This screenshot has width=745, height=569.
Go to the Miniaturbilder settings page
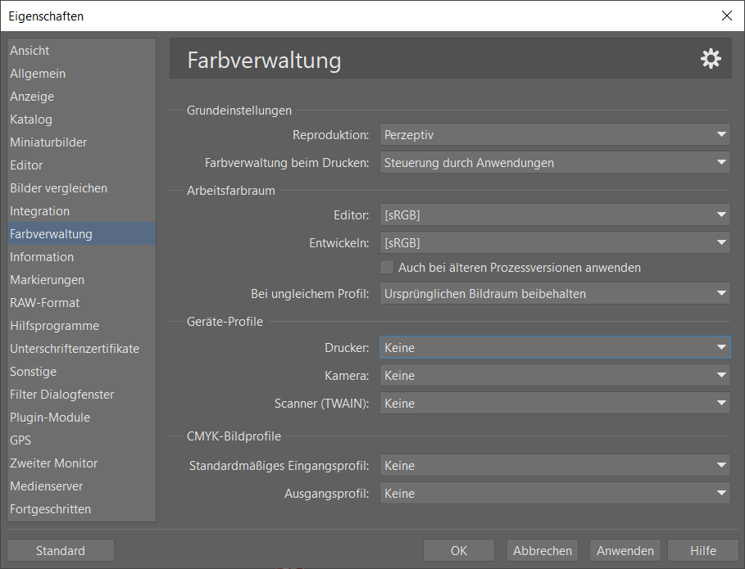click(x=48, y=142)
